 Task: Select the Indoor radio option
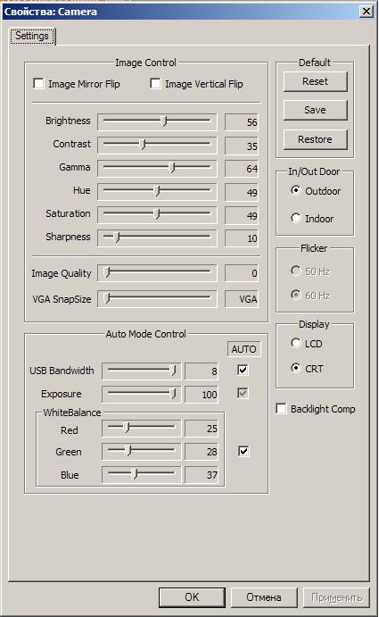(x=296, y=218)
